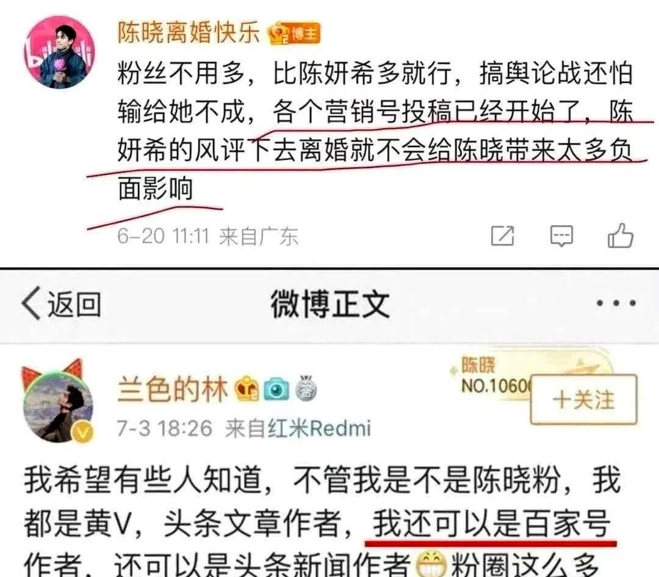Viewport: 659px width, 577px height.
Task: Tap the 来自红米Redmi source link
Action: pyautogui.click(x=298, y=429)
